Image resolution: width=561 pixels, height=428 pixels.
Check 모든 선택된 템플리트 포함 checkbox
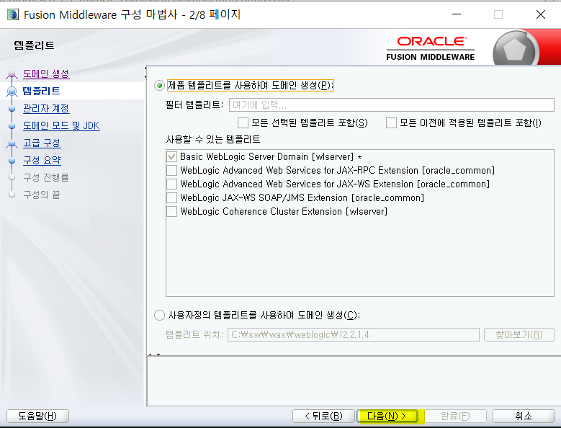(x=243, y=122)
